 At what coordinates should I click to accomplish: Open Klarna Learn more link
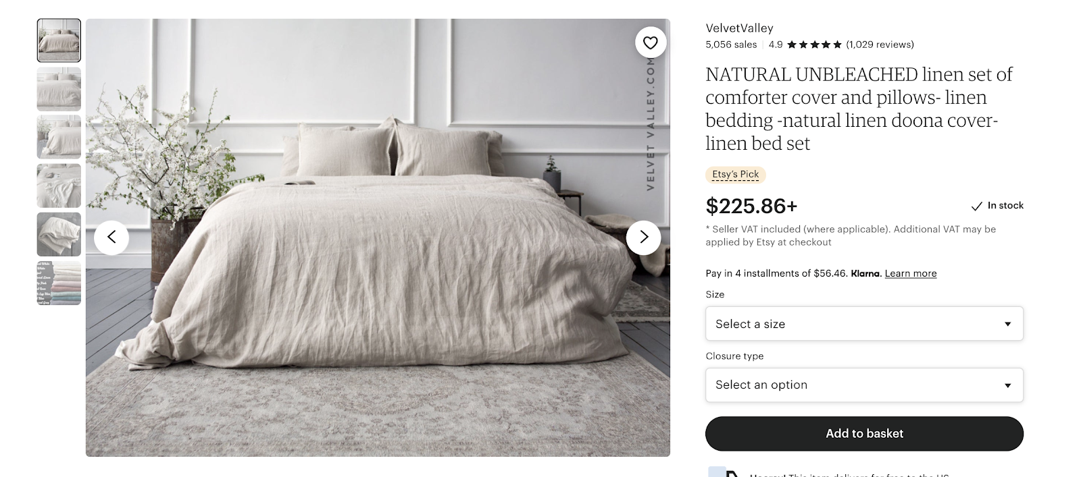tap(911, 273)
